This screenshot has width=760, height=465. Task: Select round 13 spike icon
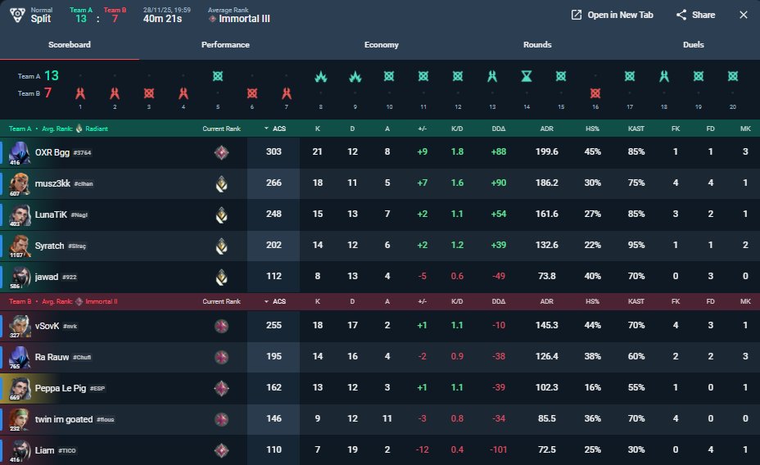tap(492, 76)
